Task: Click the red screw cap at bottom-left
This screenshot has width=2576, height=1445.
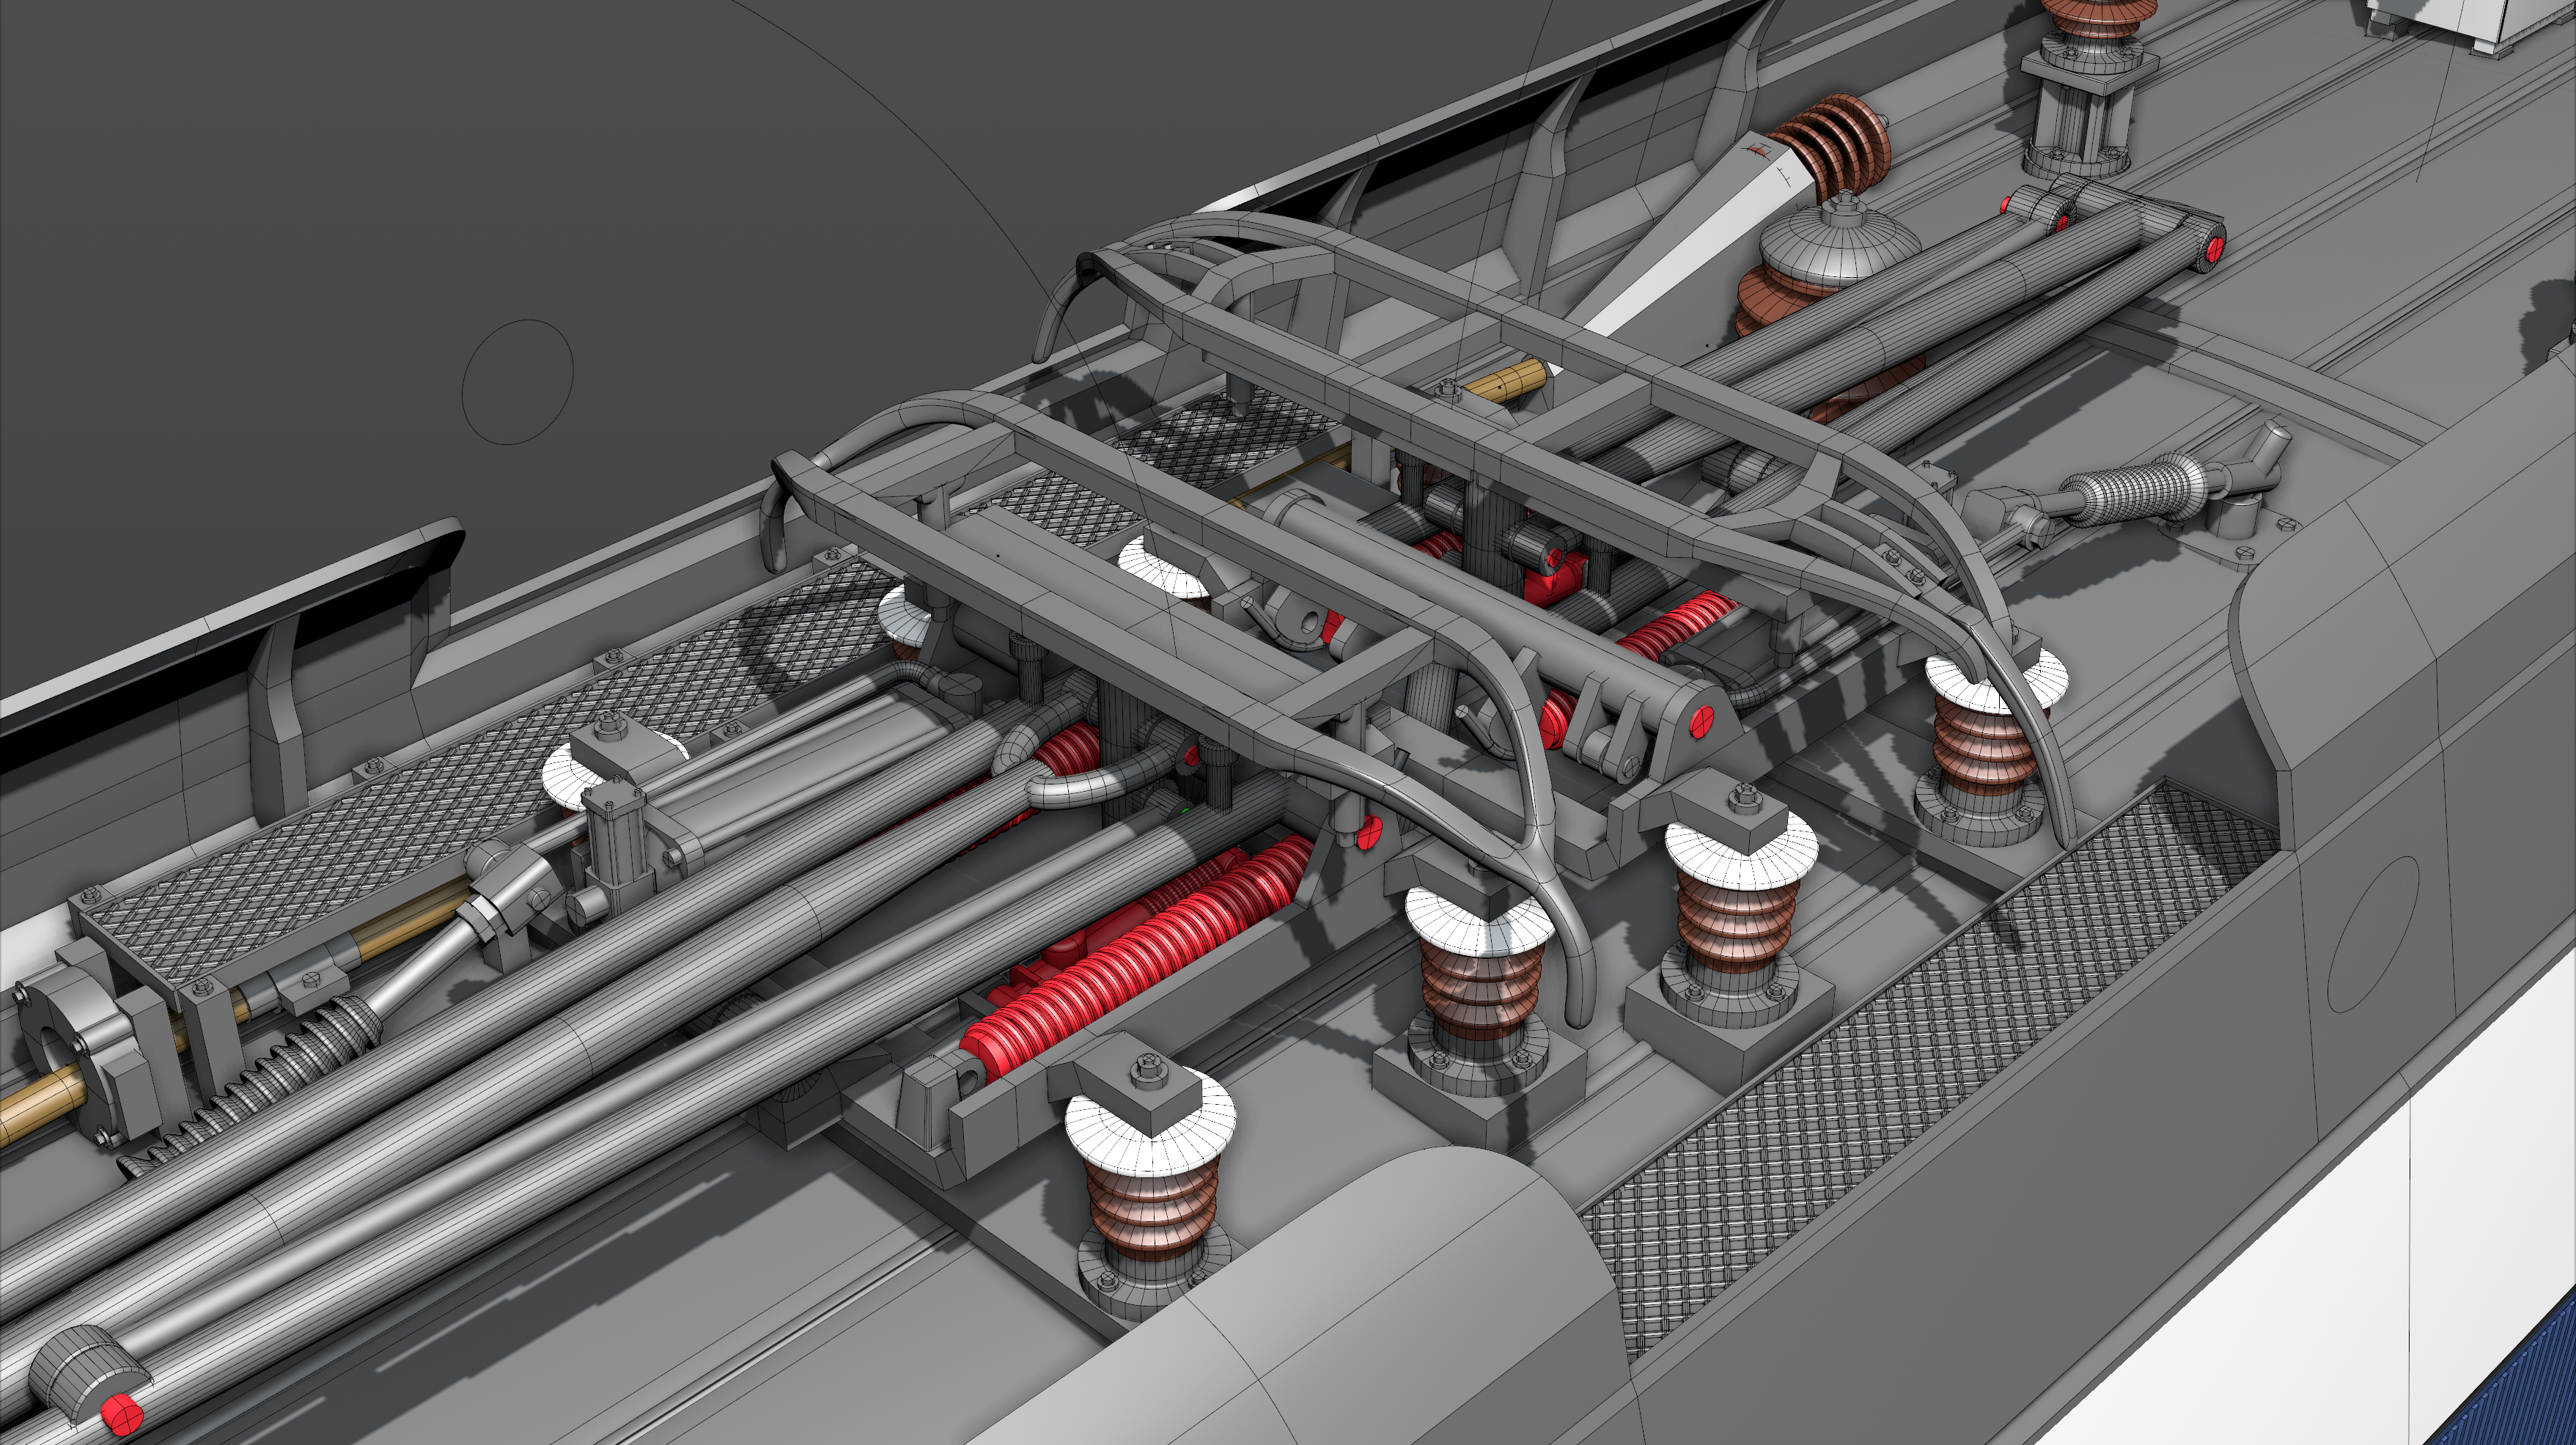Action: (122, 1415)
